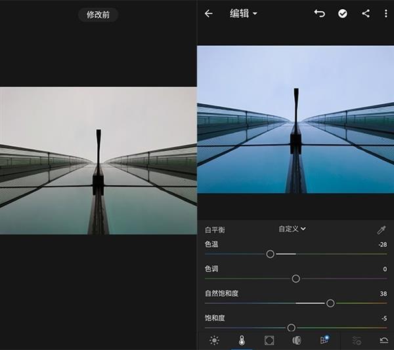Tap the back arrow icon
The image size is (394, 350).
pos(209,13)
